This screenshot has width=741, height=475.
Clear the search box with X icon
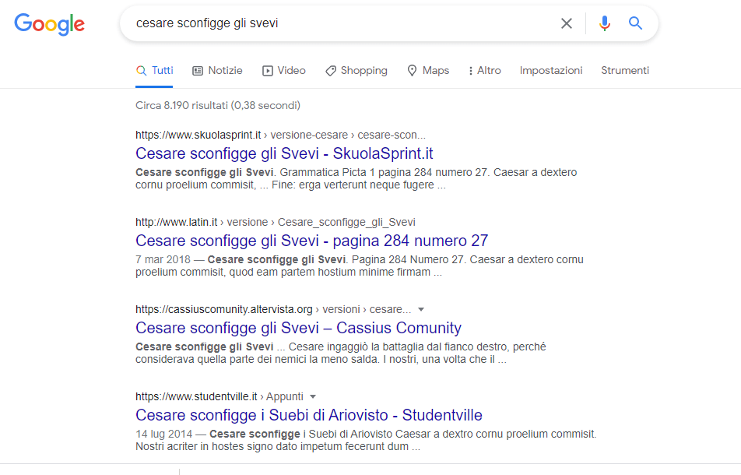[x=567, y=23]
